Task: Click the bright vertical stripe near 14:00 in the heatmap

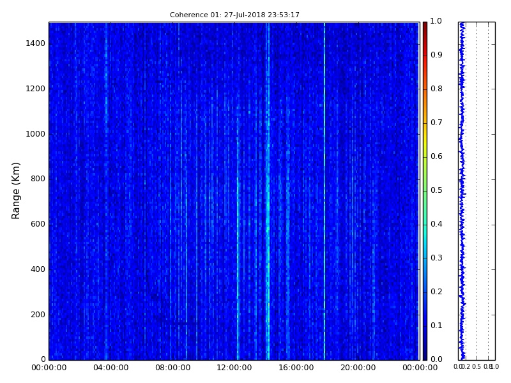Action: tap(268, 191)
